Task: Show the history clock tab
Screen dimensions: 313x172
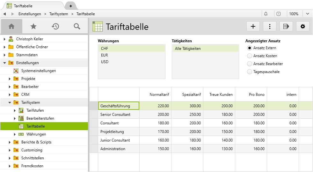Action: [x=55, y=26]
